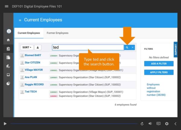Switch to the Former Employees tab

click(57, 33)
